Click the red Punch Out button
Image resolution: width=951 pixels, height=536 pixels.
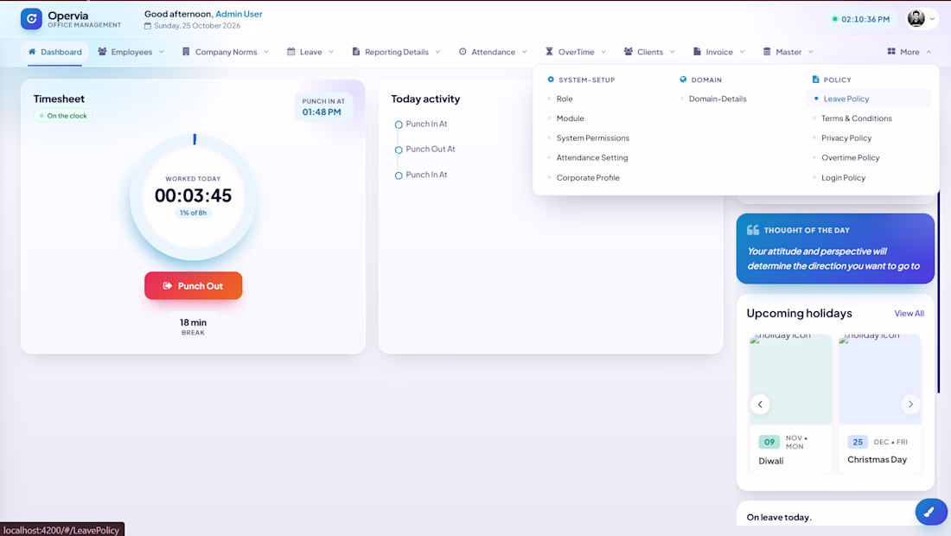click(x=194, y=285)
